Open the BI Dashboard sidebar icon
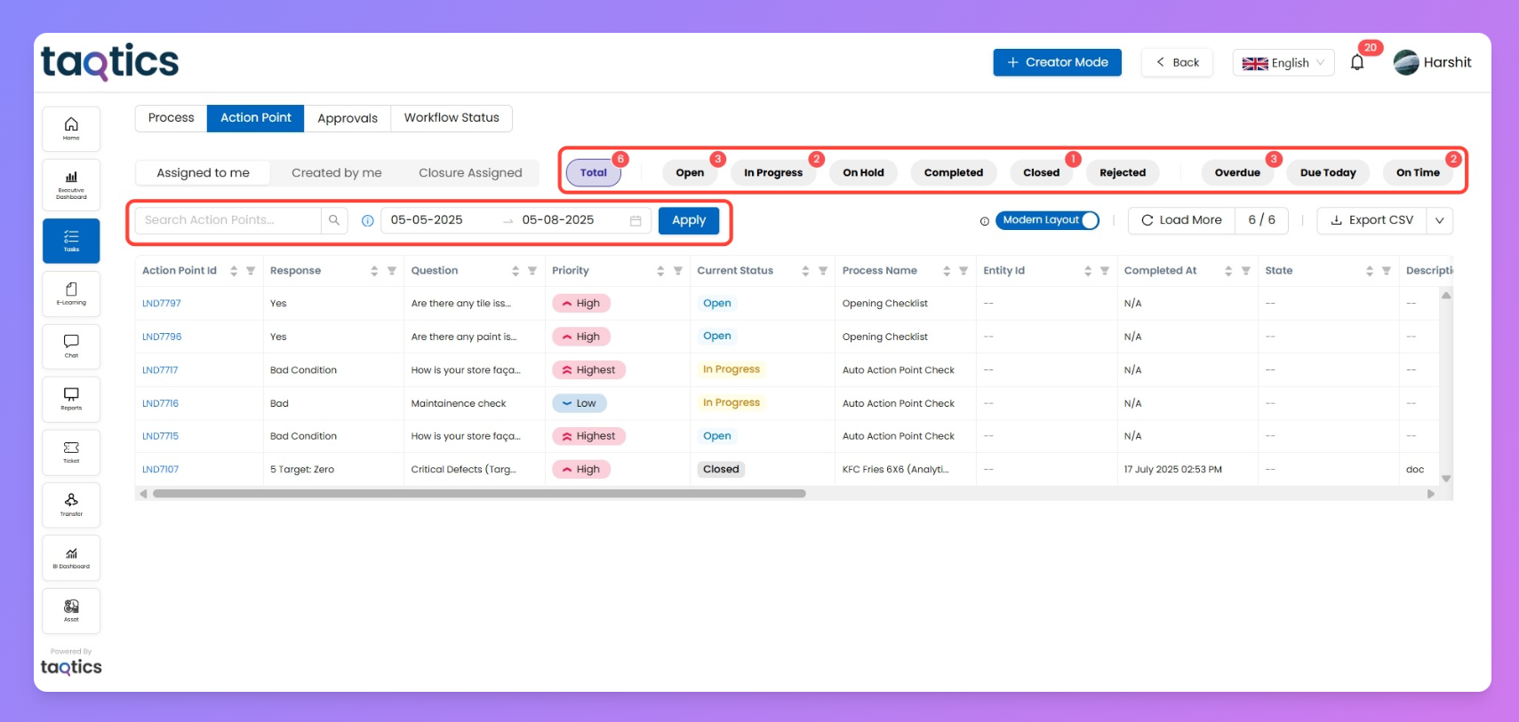This screenshot has height=722, width=1519. point(71,558)
